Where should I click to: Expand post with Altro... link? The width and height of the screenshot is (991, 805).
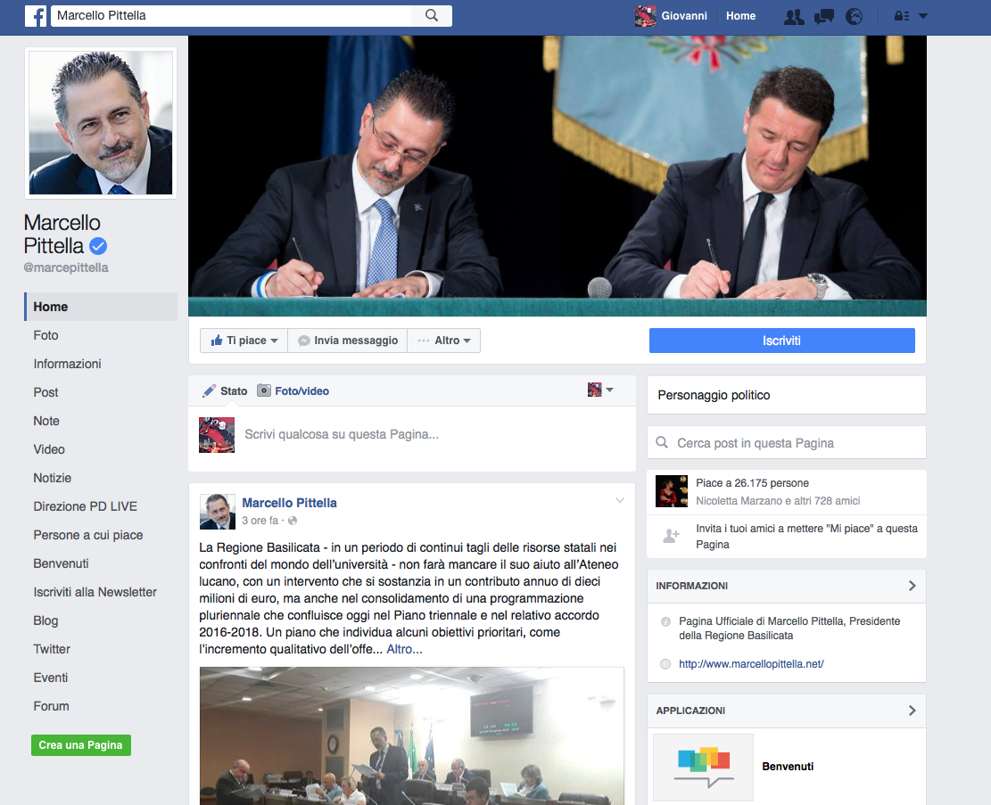[x=404, y=649]
